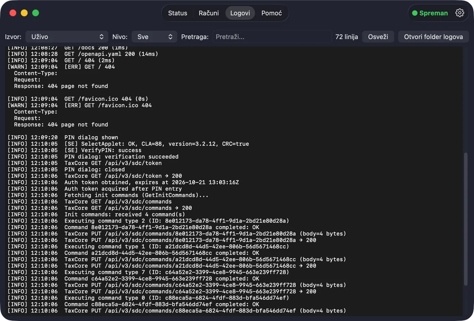Click log line 'Command c88eca5a-6824-4fdf-883d-bfa546dd74ef completed: OK'
Viewport: 474px width, 321px height.
click(x=133, y=304)
